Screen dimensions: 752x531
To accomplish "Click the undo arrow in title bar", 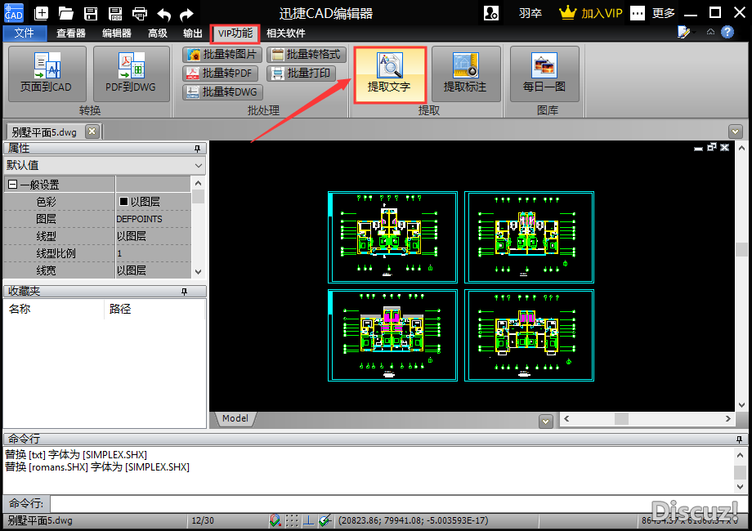I will [x=164, y=13].
